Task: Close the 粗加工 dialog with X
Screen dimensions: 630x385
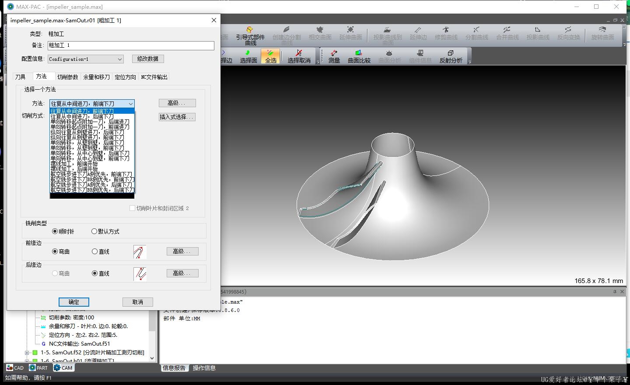Action: (x=213, y=20)
